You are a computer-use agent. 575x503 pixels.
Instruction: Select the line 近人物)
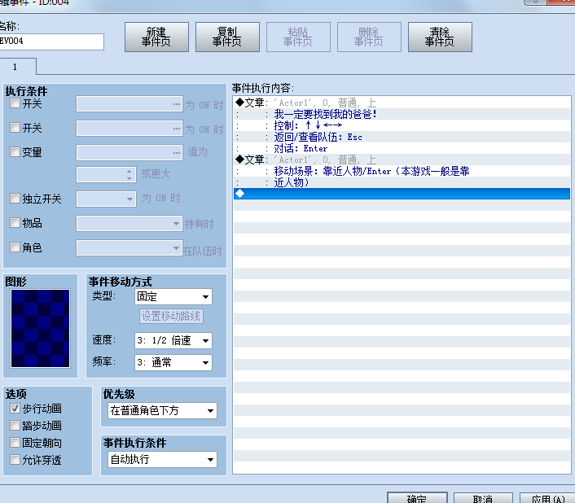tap(402, 182)
